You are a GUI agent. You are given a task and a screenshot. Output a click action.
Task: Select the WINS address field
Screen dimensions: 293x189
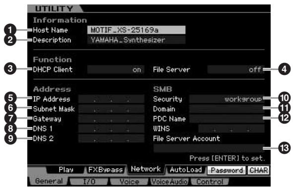[x=231, y=129]
